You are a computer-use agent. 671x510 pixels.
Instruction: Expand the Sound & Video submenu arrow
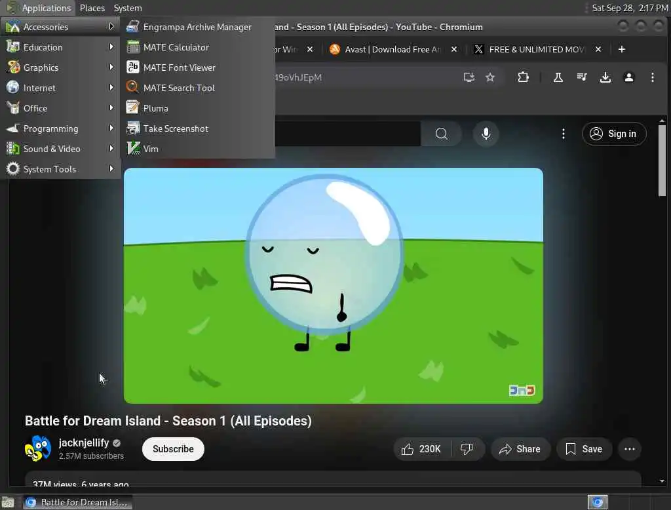tap(111, 148)
